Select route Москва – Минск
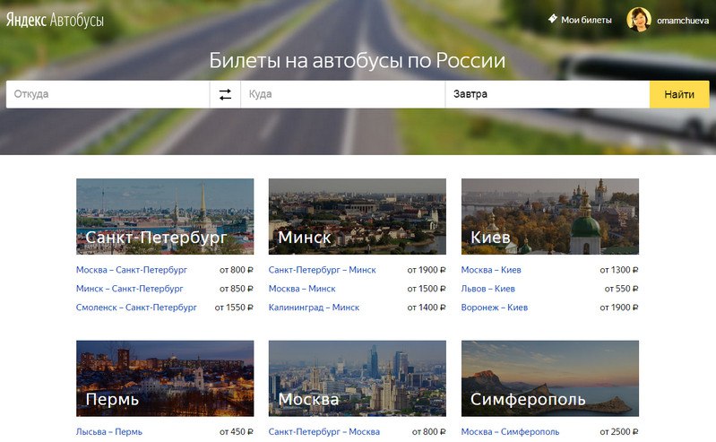The height and width of the screenshot is (442, 716). click(302, 289)
